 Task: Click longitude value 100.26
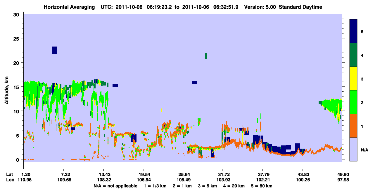click(302, 180)
